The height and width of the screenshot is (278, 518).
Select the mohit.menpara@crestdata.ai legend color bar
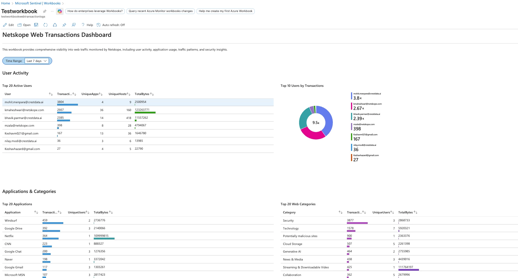pos(352,96)
